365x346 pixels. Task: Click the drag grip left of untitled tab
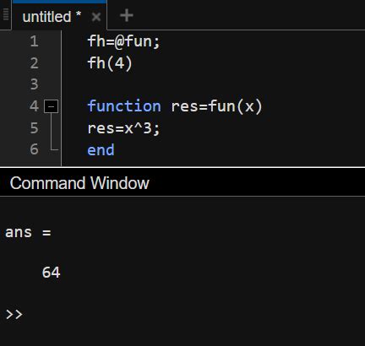(6, 14)
